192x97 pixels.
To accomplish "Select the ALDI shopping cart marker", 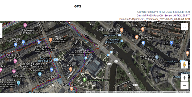I will 172,43.
